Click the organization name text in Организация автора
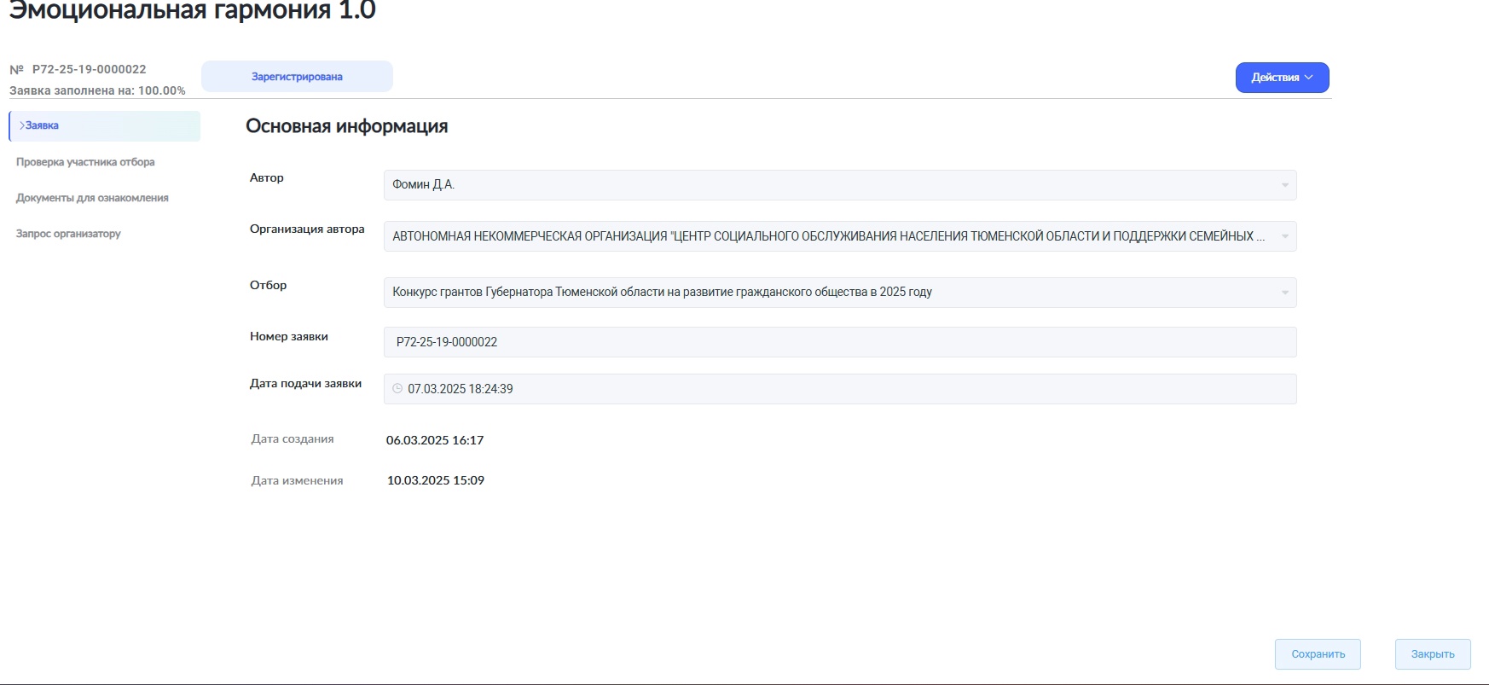1489x685 pixels. (827, 236)
